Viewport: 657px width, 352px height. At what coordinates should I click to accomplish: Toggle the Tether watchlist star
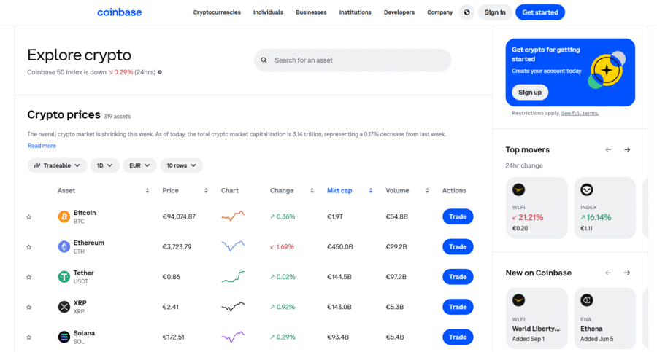[x=29, y=277]
